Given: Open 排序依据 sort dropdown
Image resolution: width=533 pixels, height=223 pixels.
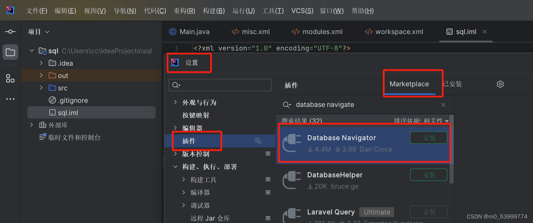Looking at the screenshot, I should [x=421, y=121].
